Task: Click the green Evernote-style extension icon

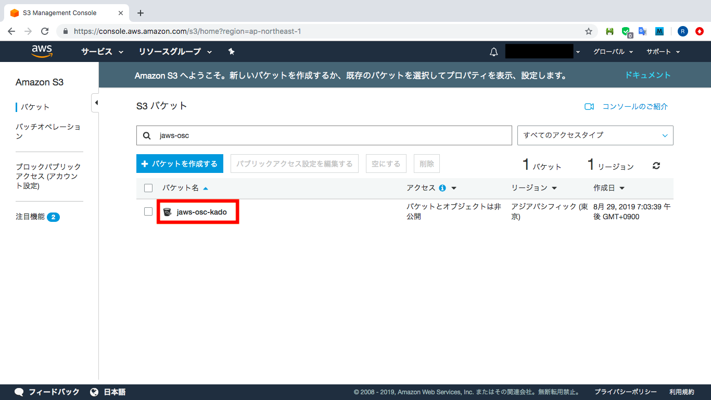Action: pyautogui.click(x=610, y=31)
